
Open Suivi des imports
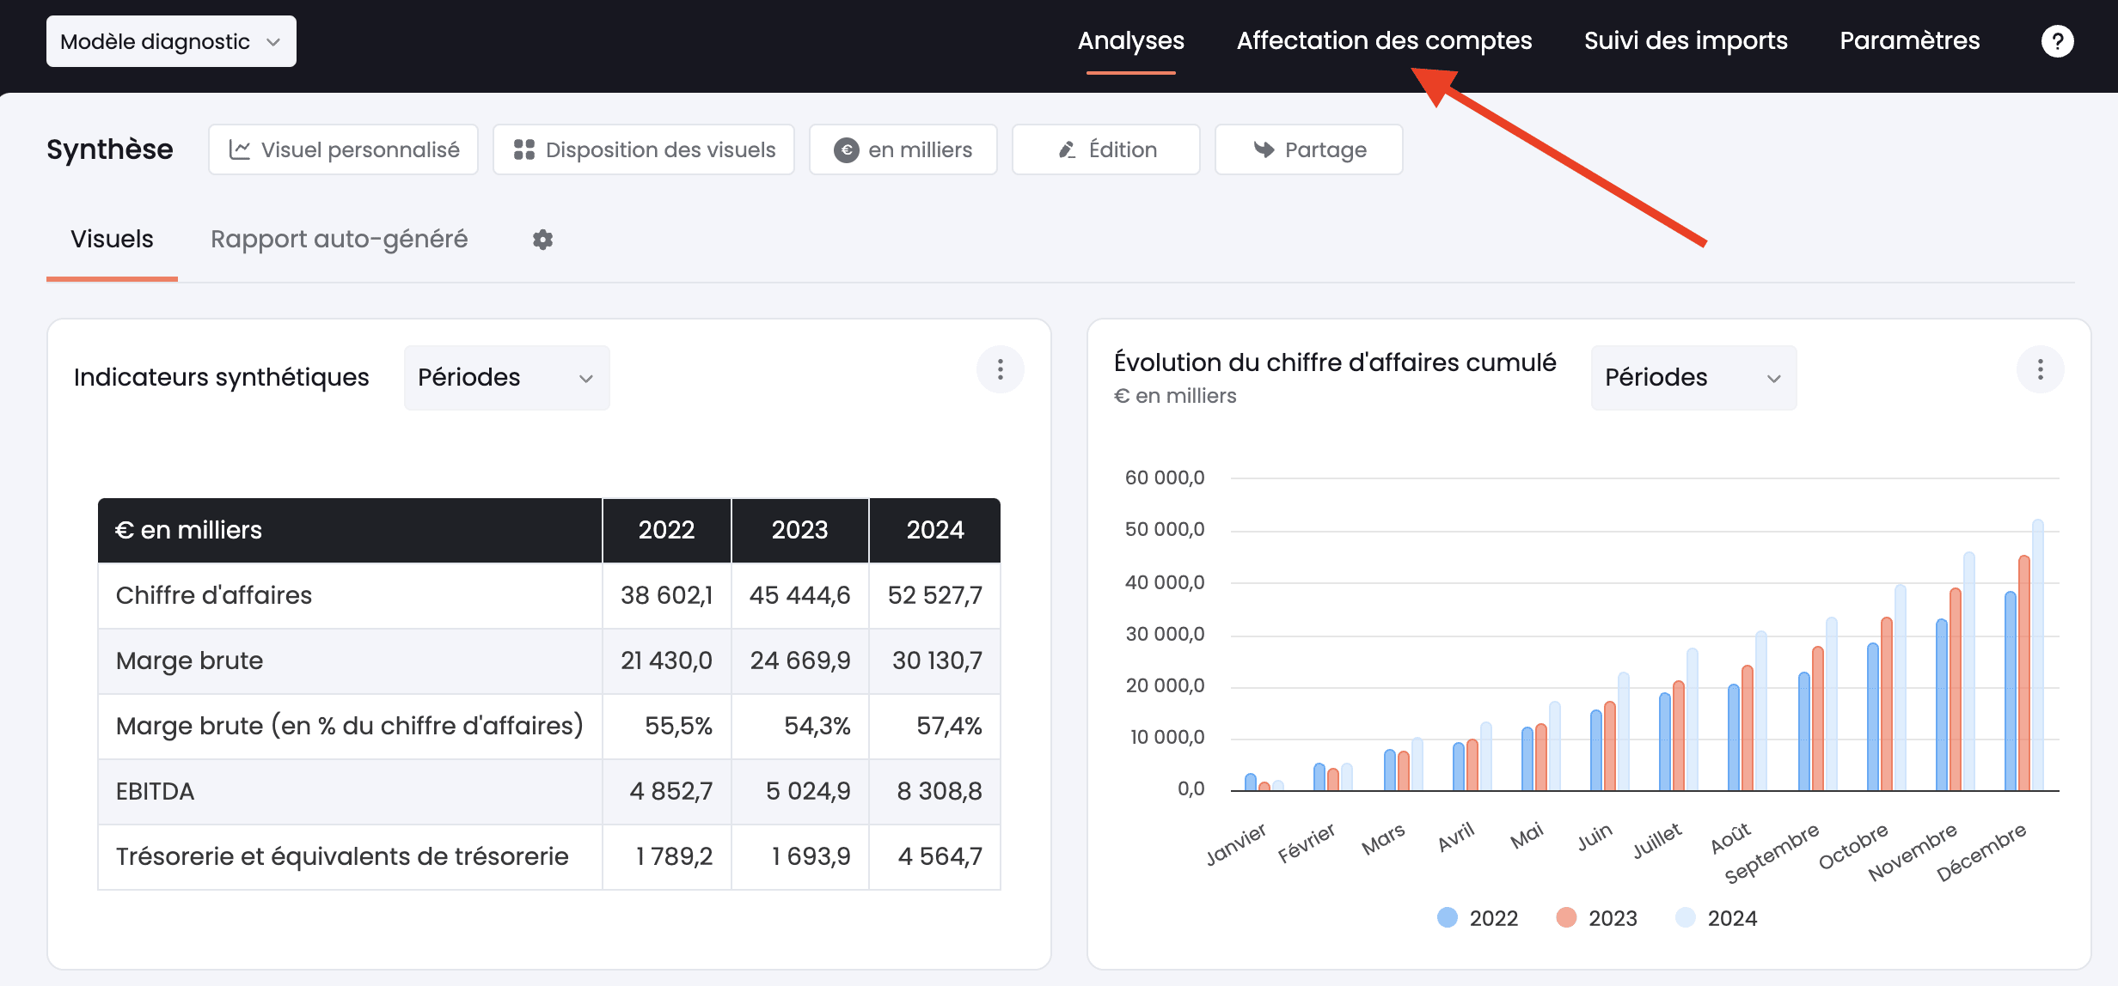click(x=1686, y=40)
